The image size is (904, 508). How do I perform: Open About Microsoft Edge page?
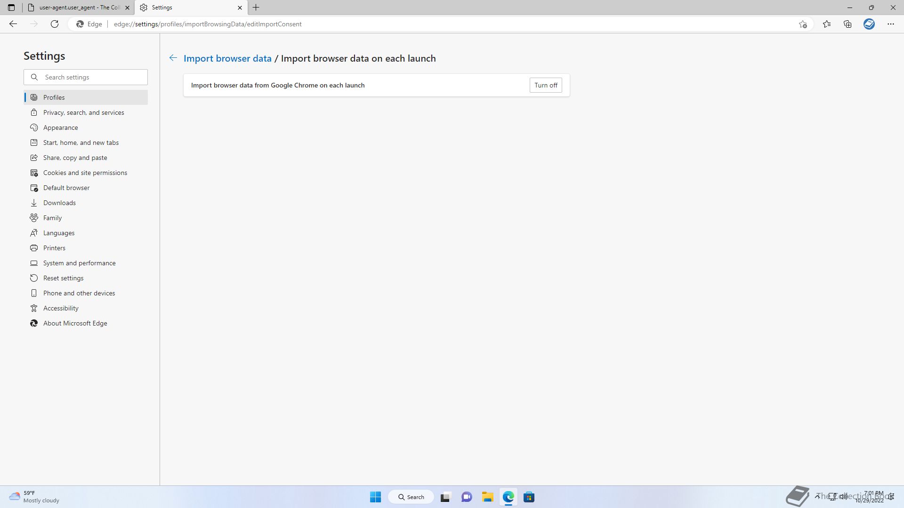(x=86, y=323)
